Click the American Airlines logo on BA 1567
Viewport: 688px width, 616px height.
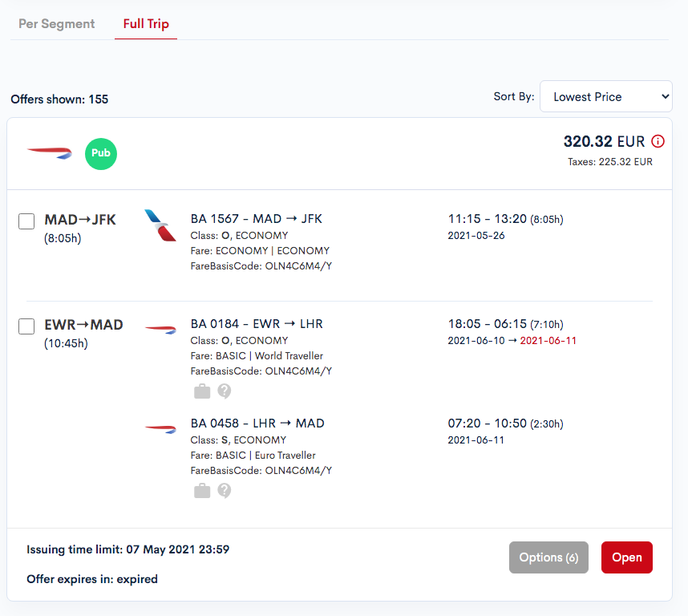coord(160,225)
